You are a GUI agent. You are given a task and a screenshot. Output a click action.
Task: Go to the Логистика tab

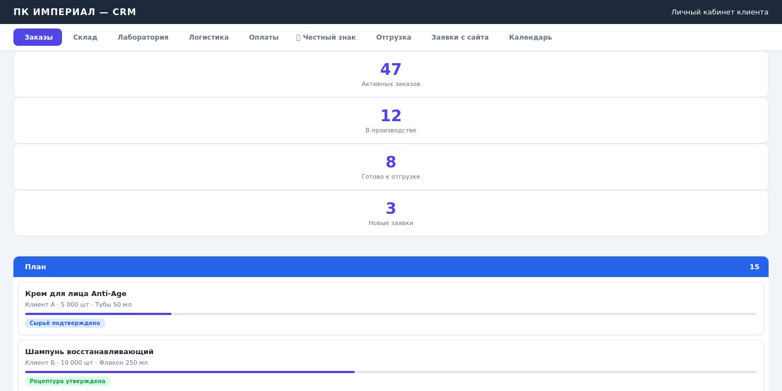(x=208, y=37)
